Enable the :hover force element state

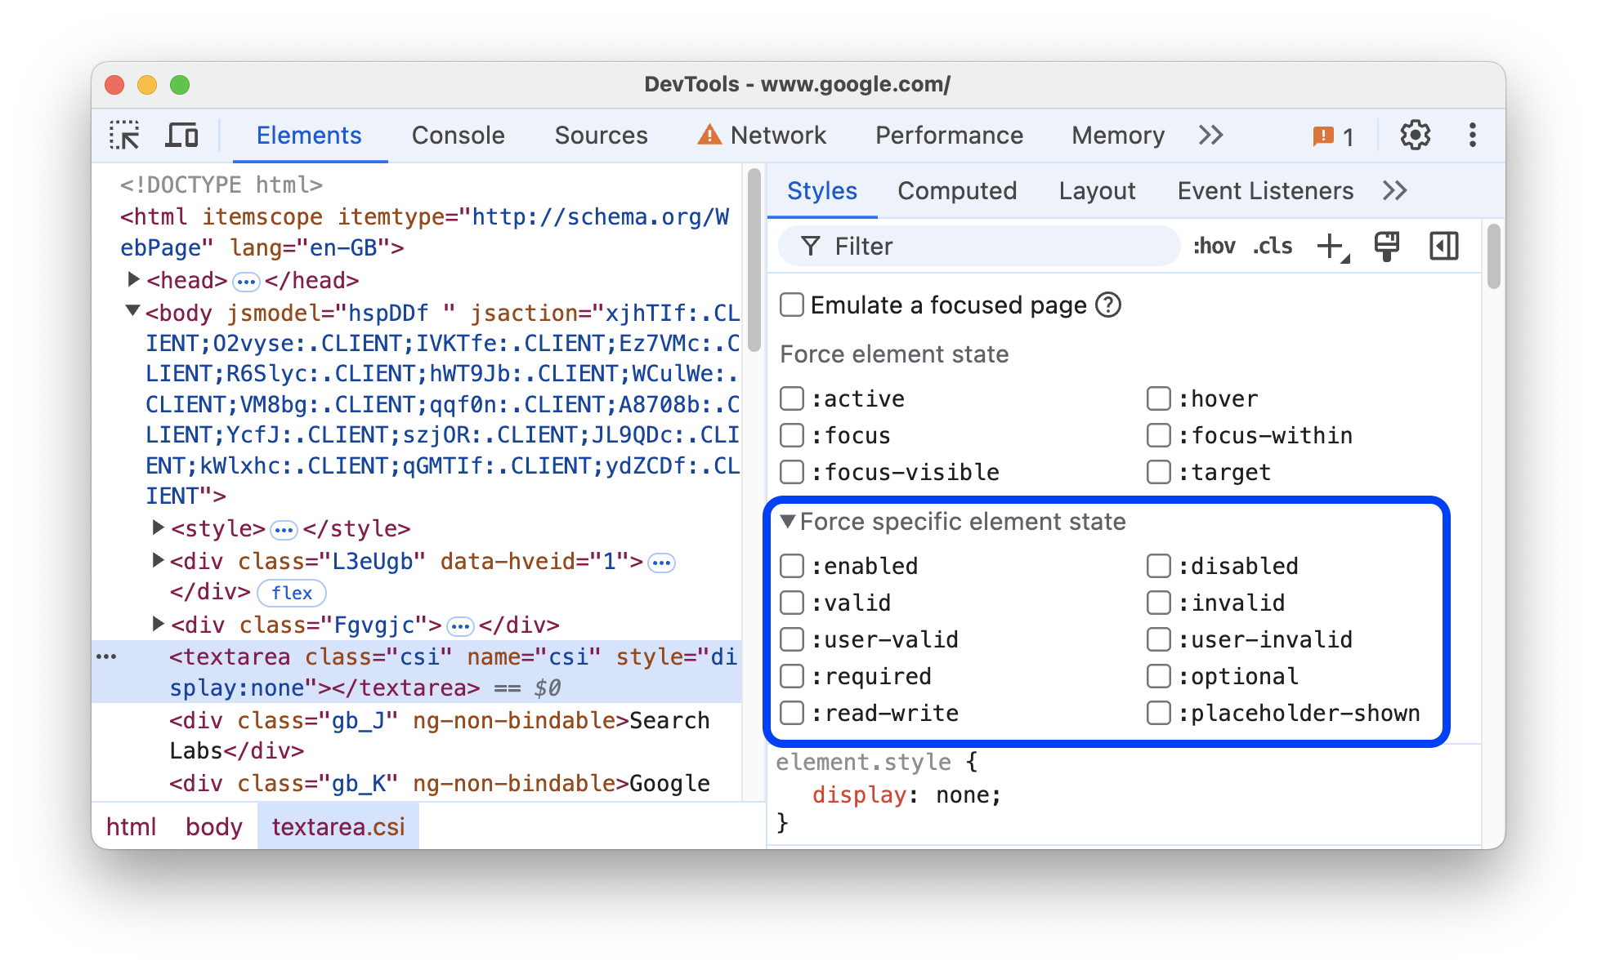point(1156,398)
